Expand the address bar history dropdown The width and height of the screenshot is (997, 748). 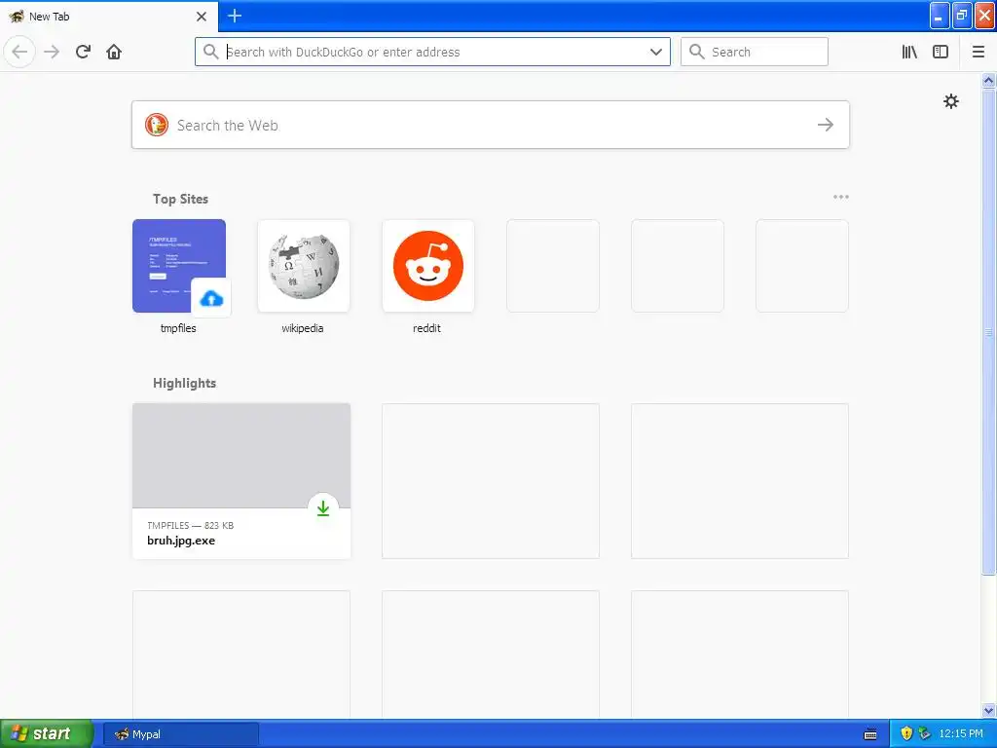point(655,52)
